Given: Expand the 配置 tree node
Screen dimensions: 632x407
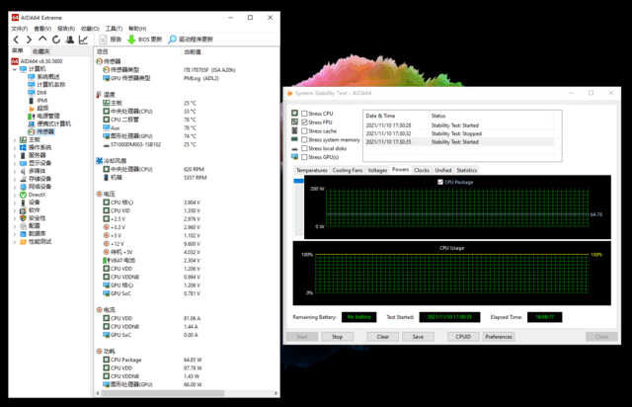Looking at the screenshot, I should (15, 226).
